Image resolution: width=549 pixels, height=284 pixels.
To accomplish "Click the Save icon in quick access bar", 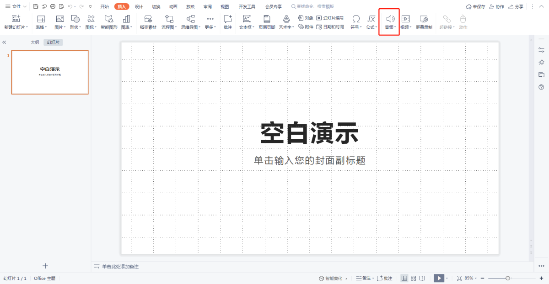I will [36, 6].
